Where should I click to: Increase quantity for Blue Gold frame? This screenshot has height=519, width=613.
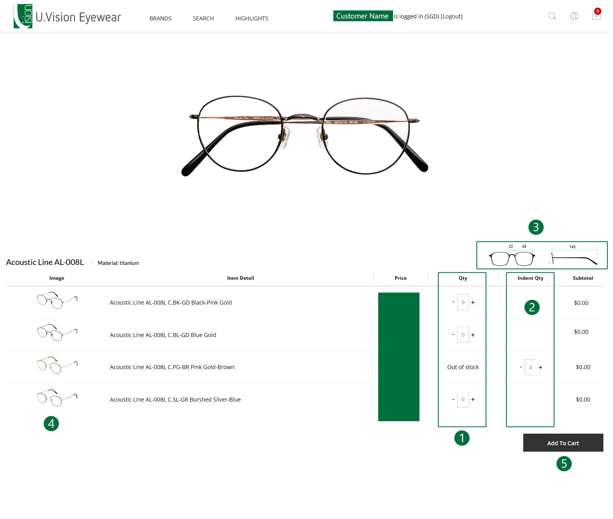click(x=473, y=335)
